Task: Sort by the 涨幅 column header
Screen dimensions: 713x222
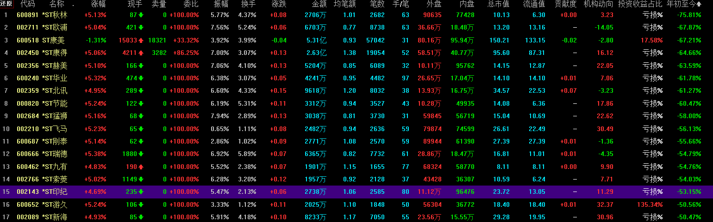Action: 98,4
